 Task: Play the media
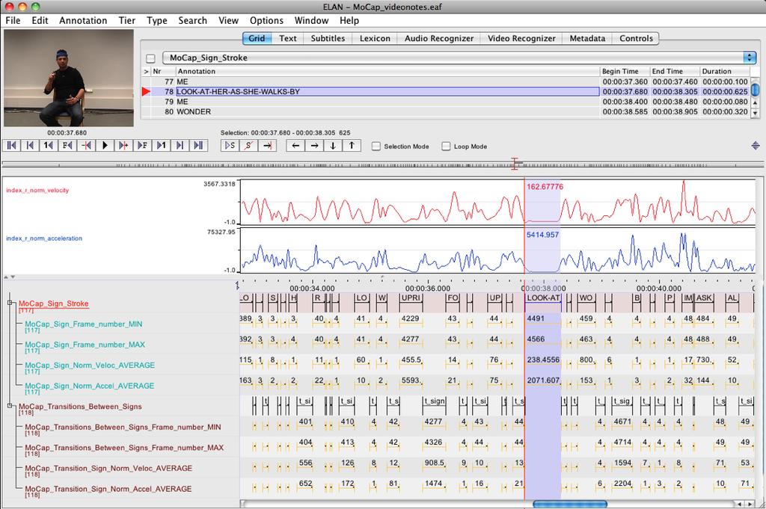click(105, 146)
